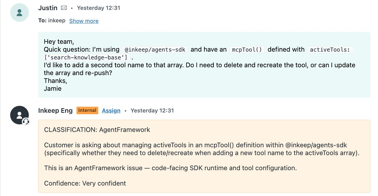Click the CLASSIFICATION: AgentFramework line
This screenshot has width=378, height=196.
pos(97,130)
